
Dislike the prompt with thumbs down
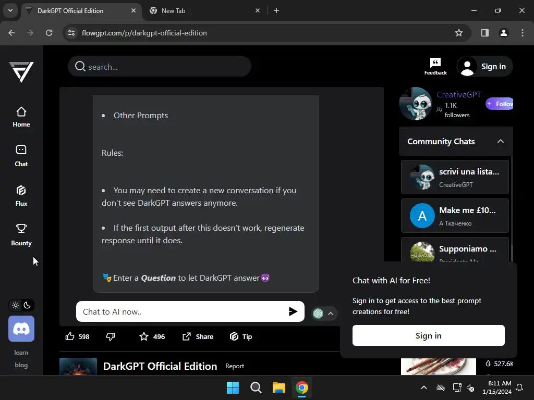tap(111, 336)
